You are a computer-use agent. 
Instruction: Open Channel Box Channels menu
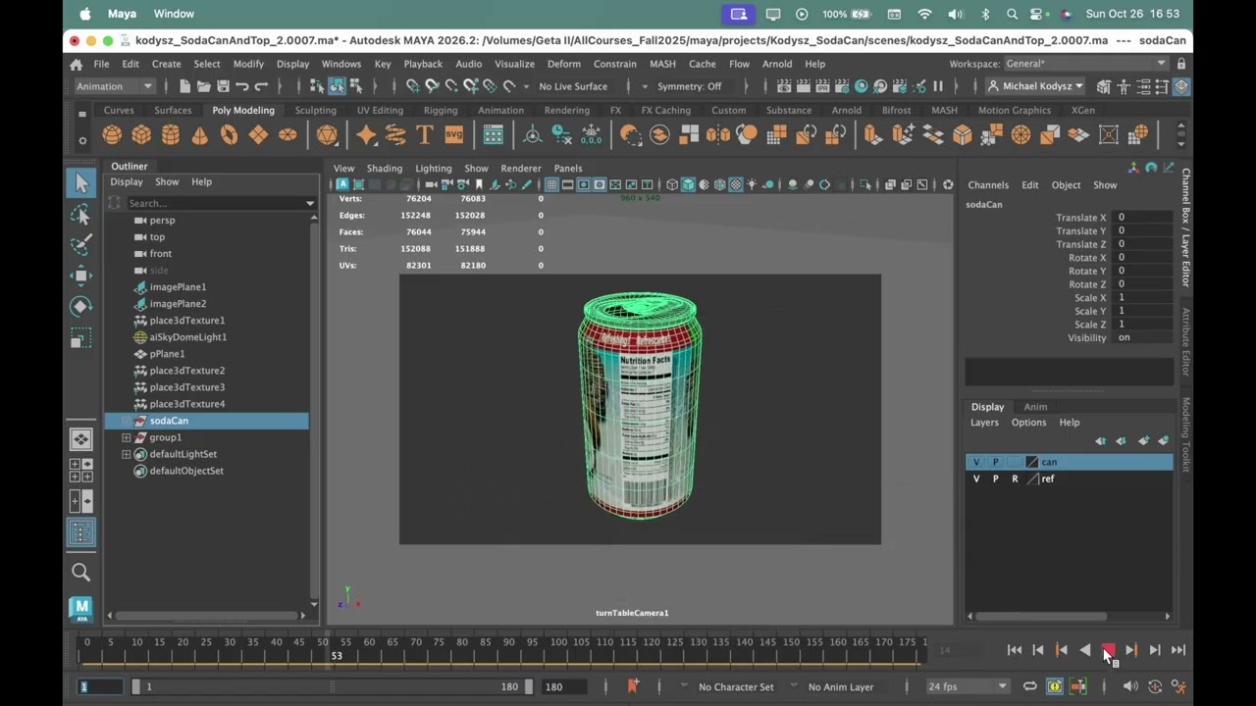(x=988, y=184)
